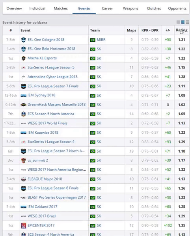
Task: Click the IEM Sydney 2018 logo
Action: [23, 96]
